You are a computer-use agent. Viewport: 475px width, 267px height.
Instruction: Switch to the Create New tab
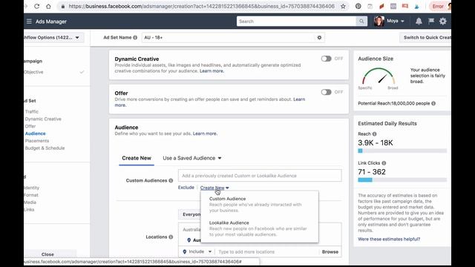point(137,158)
